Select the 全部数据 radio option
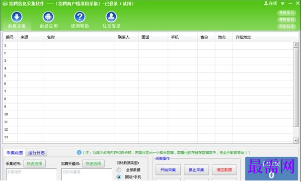304x182 pixels. click(119, 170)
